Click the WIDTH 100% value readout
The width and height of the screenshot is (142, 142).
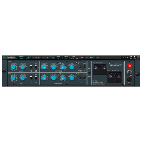click(x=97, y=57)
